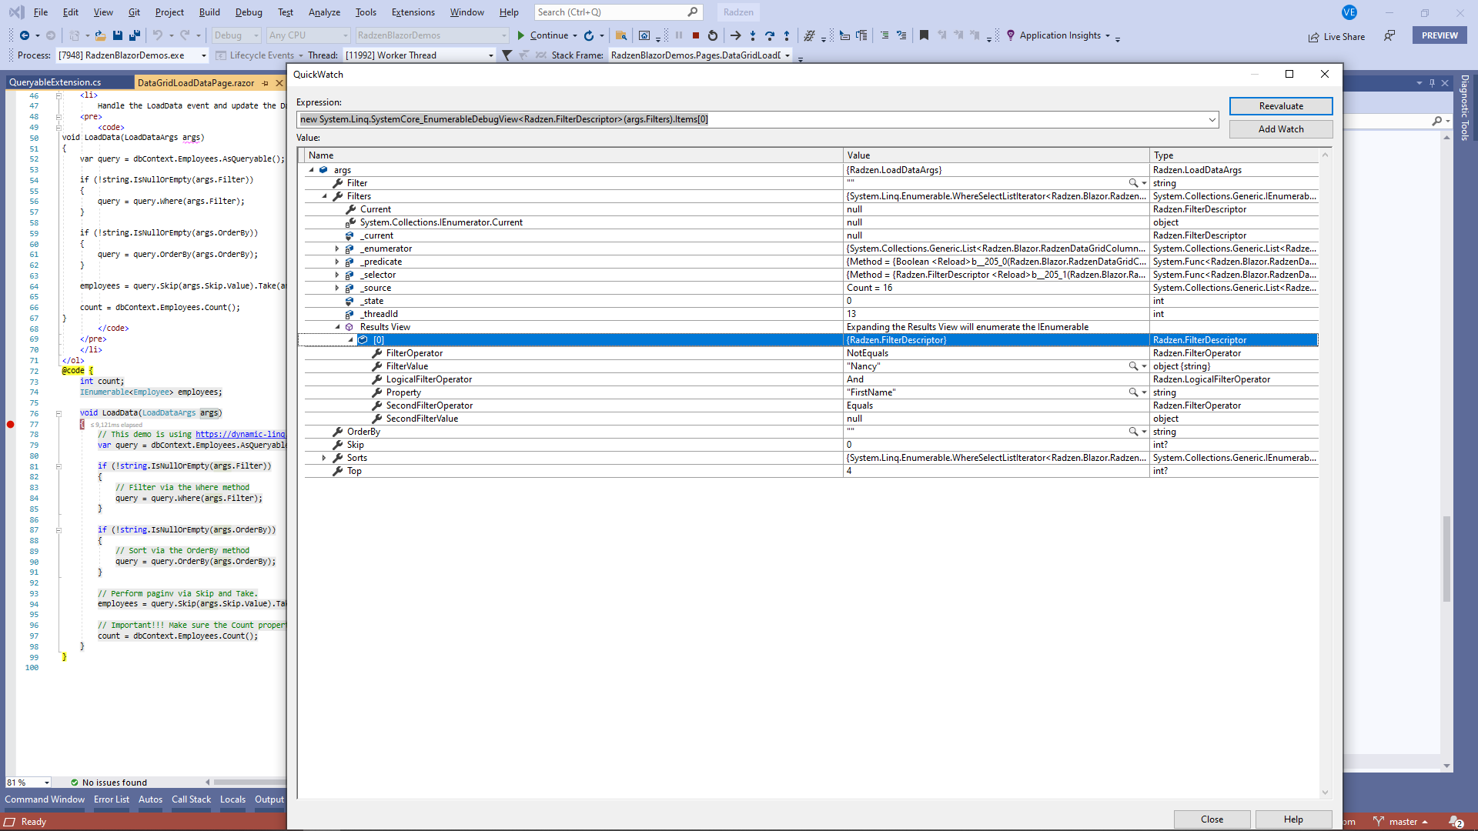Collapse the [0] result row
This screenshot has width=1478, height=831.
(350, 340)
